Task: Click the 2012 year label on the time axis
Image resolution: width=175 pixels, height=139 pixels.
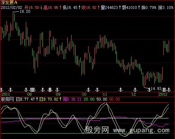Action: [x=163, y=94]
